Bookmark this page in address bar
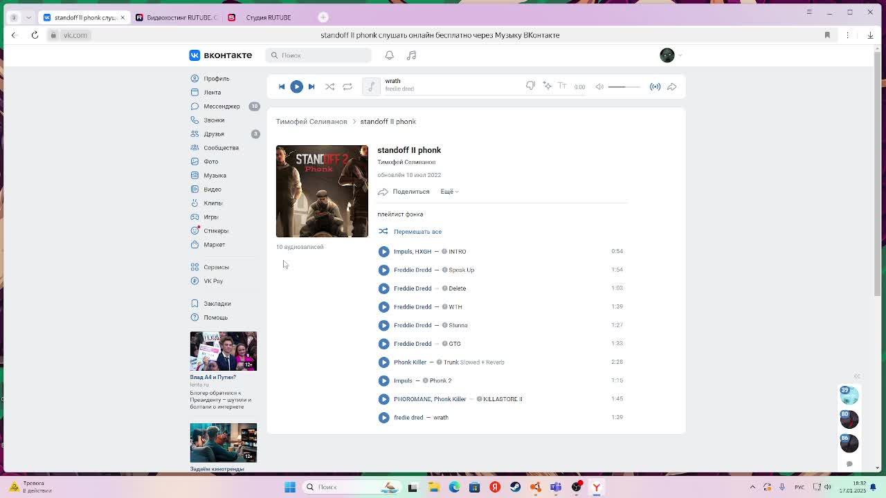 (x=827, y=35)
